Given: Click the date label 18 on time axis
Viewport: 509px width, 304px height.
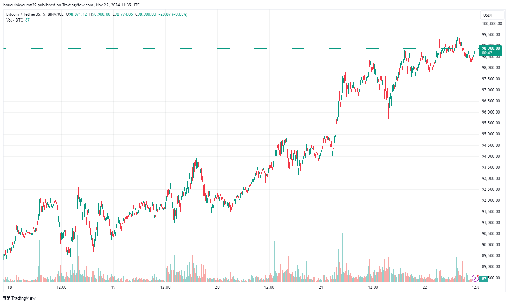Looking at the screenshot, I should (x=10, y=287).
